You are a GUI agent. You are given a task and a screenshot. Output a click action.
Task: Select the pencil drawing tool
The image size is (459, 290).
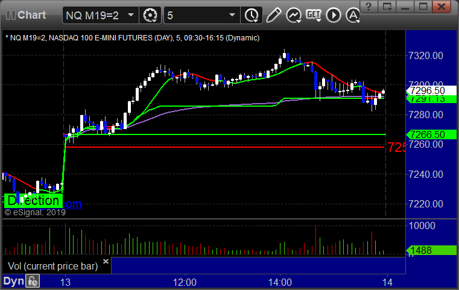pyautogui.click(x=273, y=15)
